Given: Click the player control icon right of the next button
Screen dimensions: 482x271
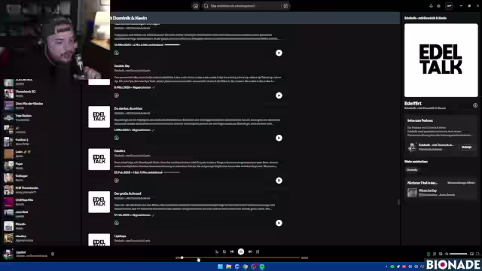Looking at the screenshot, I should point(258,251).
